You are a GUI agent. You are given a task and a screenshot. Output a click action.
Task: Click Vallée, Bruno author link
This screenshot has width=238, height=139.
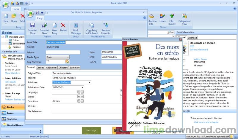click(200, 59)
